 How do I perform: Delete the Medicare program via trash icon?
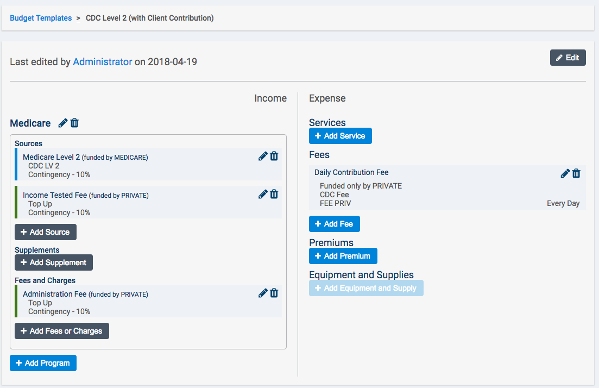(75, 123)
